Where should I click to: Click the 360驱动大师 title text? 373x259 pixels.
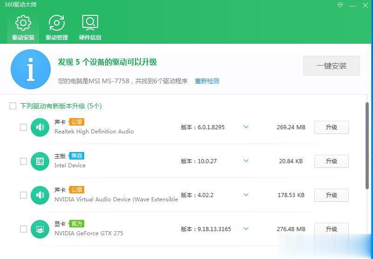click(x=20, y=4)
